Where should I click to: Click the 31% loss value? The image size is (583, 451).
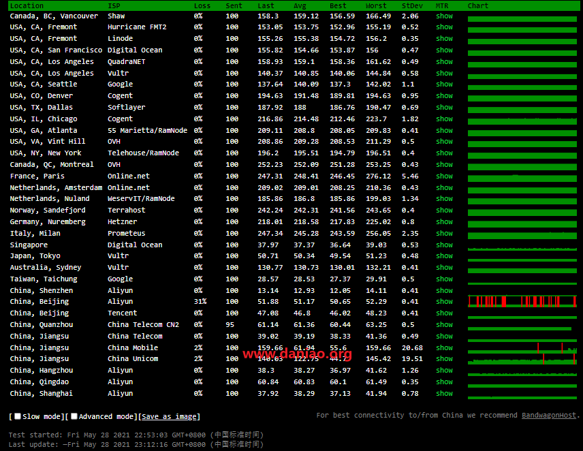click(x=200, y=302)
